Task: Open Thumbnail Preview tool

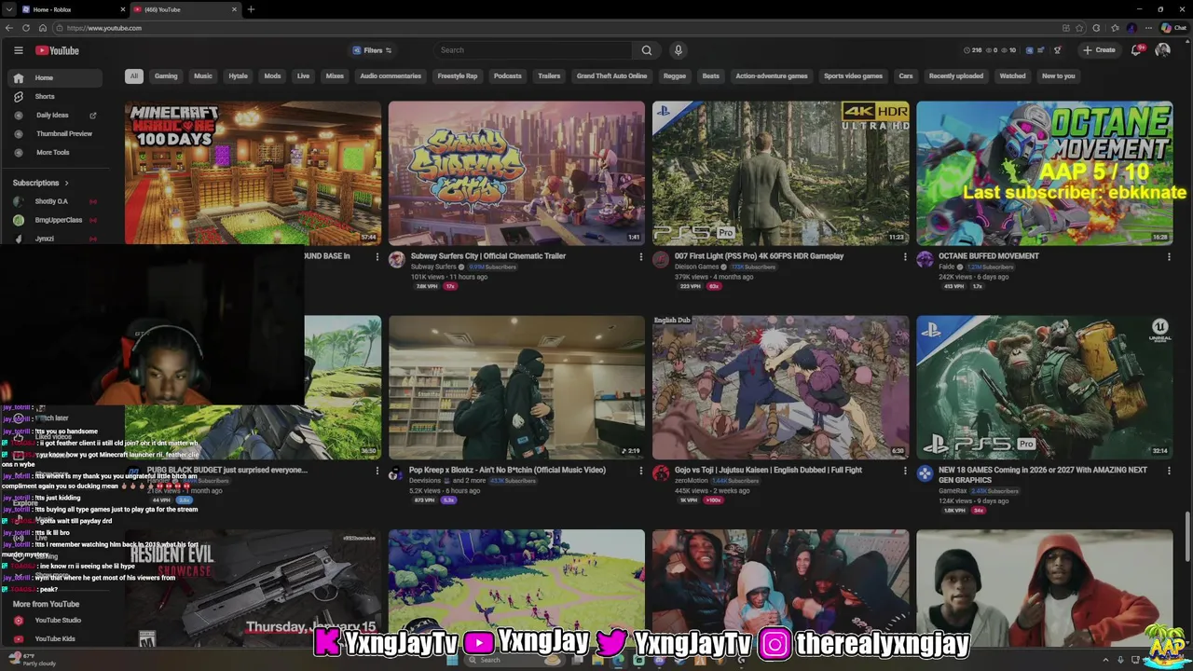Action: pyautogui.click(x=56, y=134)
